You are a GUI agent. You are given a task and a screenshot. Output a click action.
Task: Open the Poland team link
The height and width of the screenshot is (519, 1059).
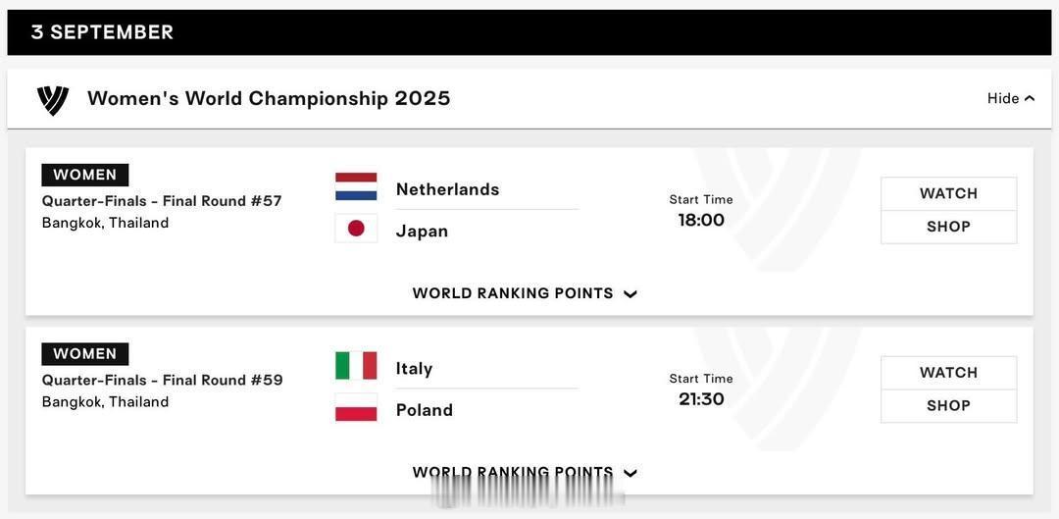point(425,410)
